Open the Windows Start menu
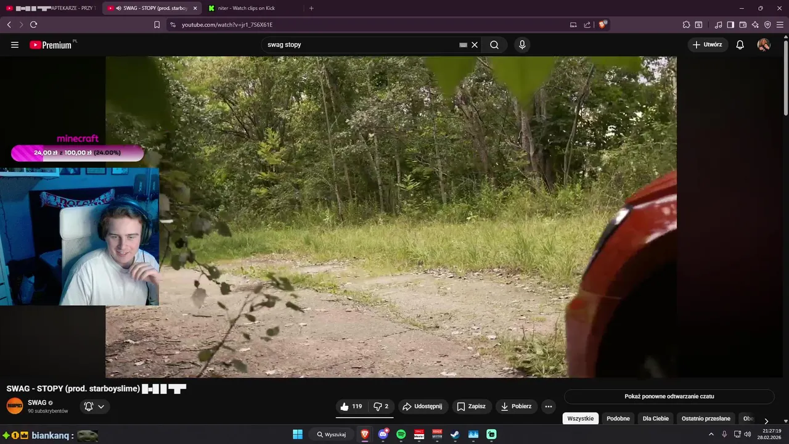This screenshot has width=789, height=444. coord(297,434)
